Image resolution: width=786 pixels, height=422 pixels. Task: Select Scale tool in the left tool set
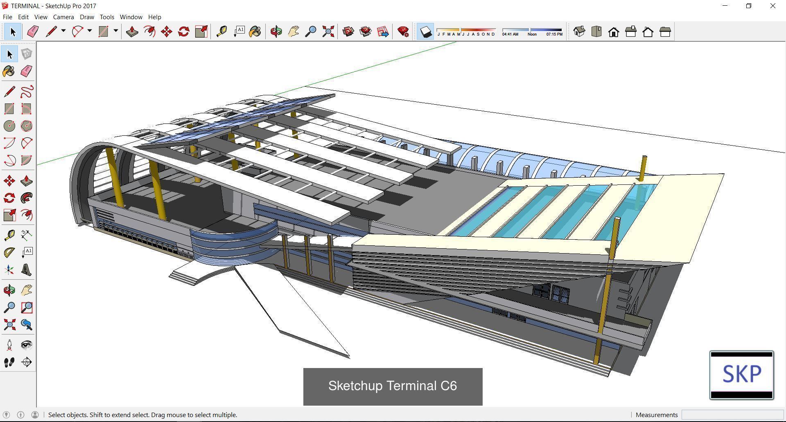(9, 215)
